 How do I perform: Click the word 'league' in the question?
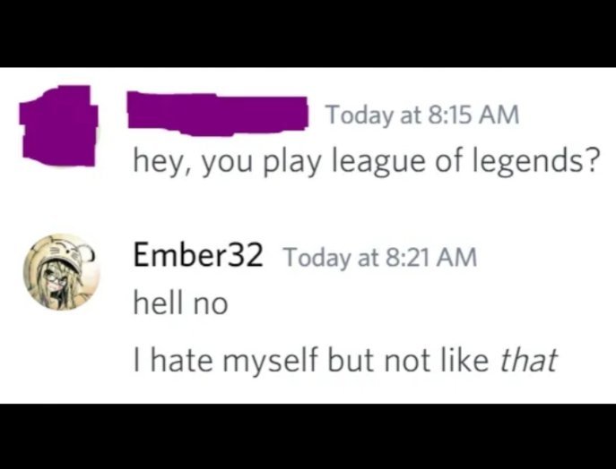point(379,162)
